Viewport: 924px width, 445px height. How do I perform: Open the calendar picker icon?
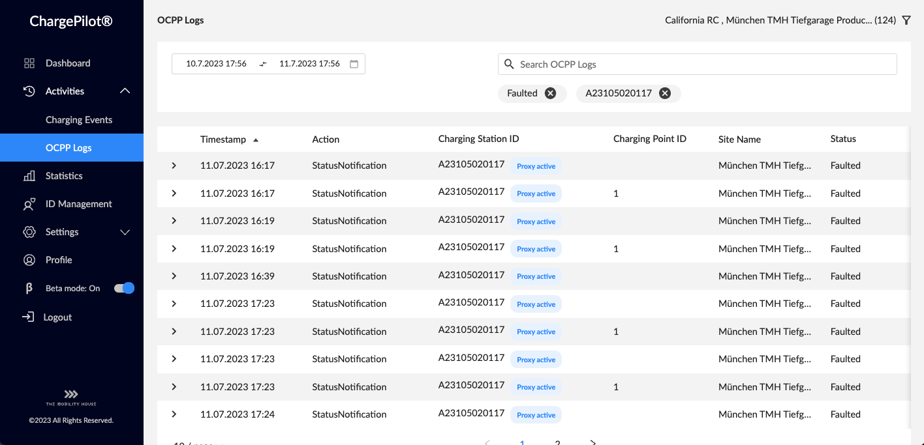coord(354,64)
